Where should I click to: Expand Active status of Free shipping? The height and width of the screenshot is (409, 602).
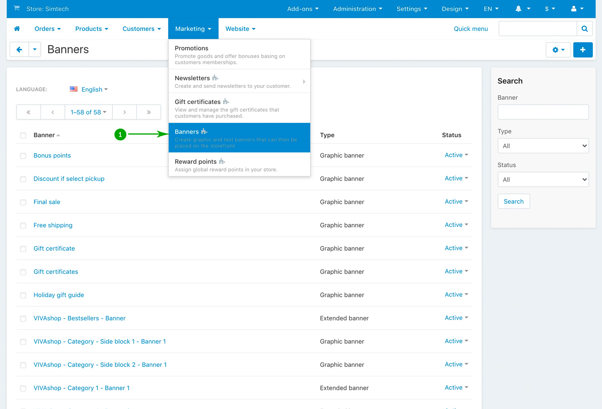[456, 225]
